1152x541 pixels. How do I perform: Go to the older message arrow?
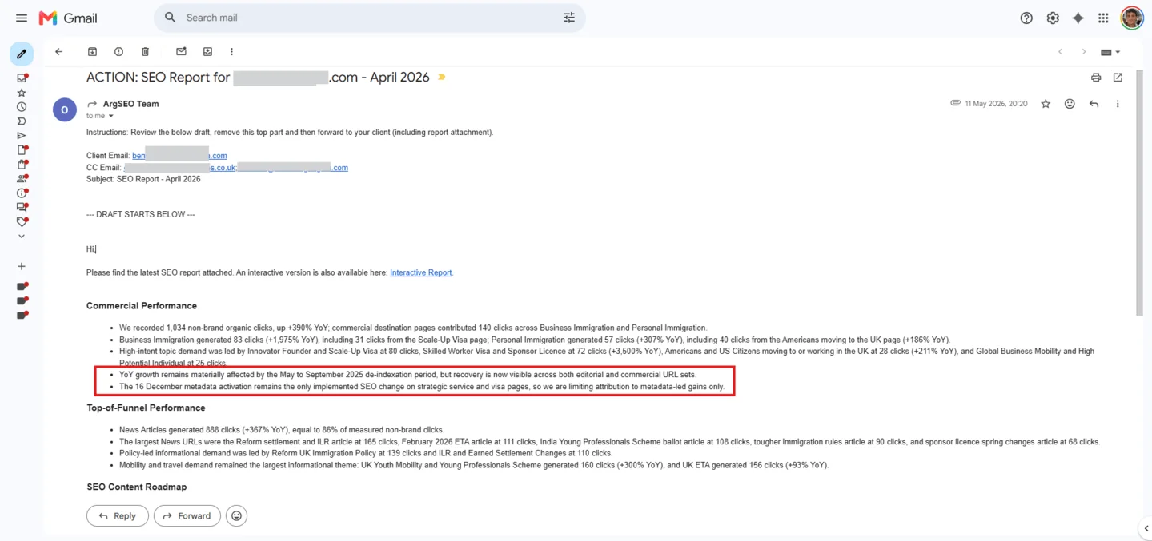pos(1084,52)
